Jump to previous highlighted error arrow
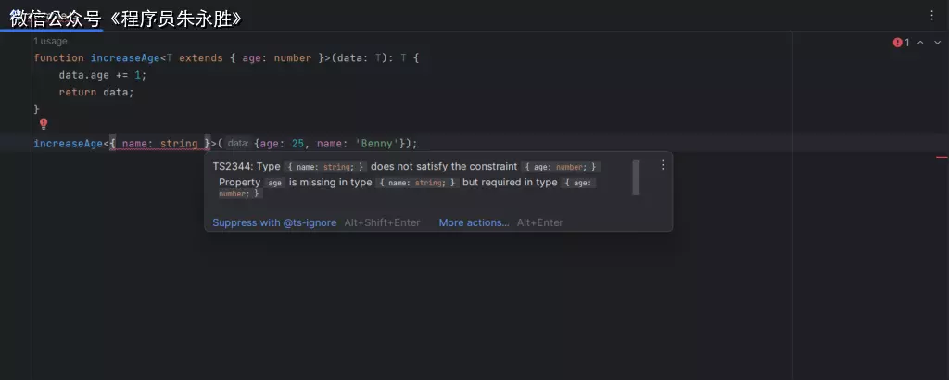 click(920, 43)
